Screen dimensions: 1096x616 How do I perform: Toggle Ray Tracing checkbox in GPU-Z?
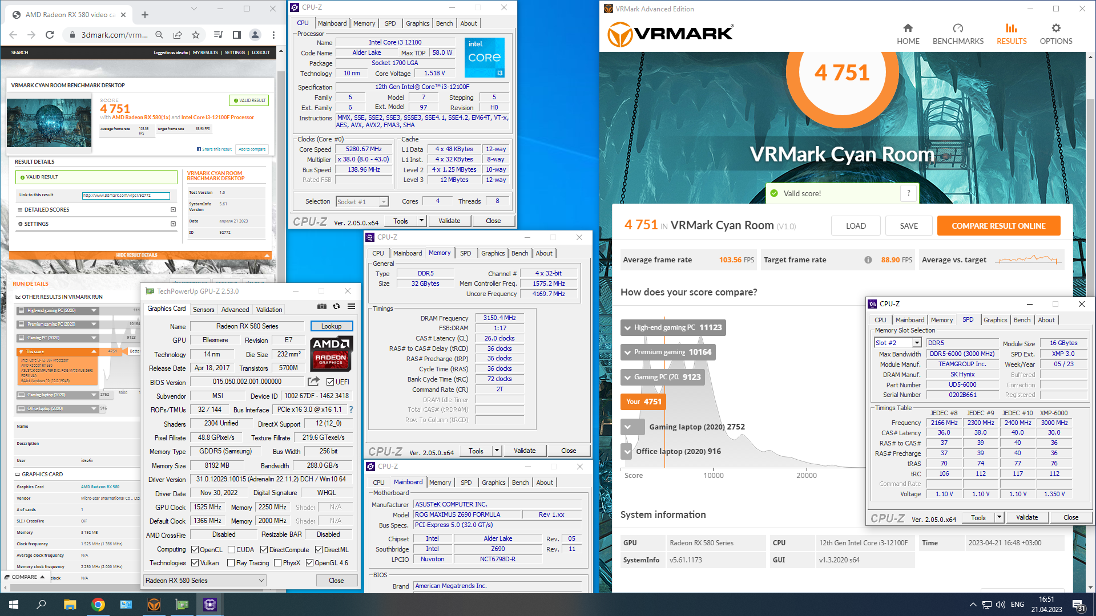[x=231, y=563]
